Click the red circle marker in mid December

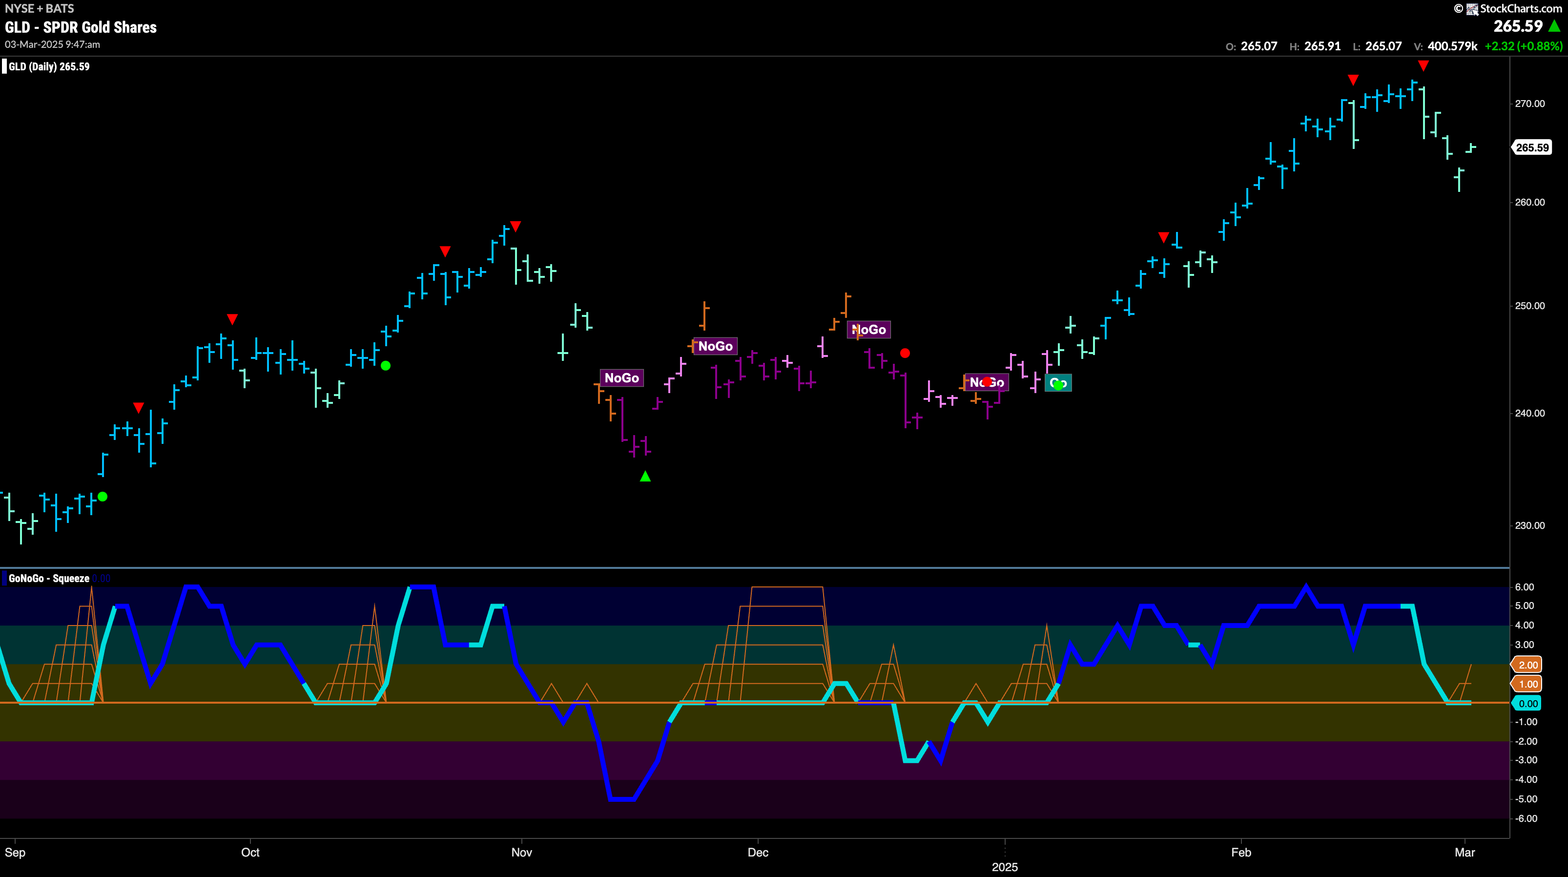(x=905, y=353)
